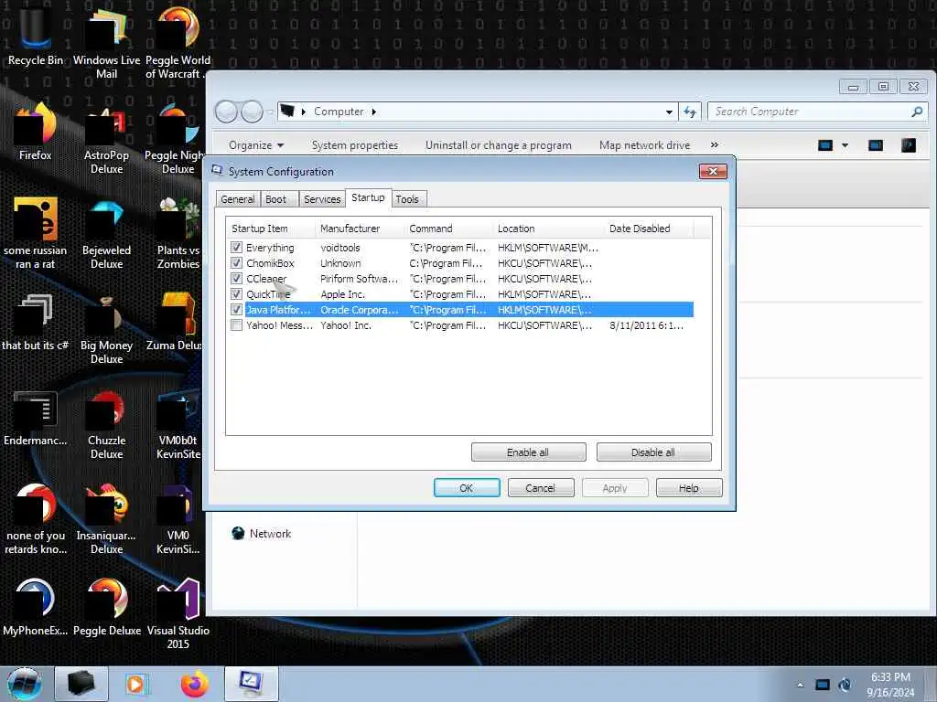Open MyPhoneEx... desktop icon

pyautogui.click(x=35, y=606)
